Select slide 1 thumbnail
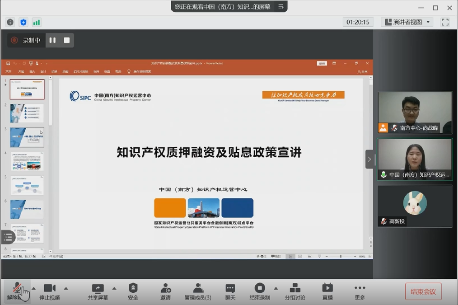Image resolution: width=458 pixels, height=305 pixels. click(27, 89)
